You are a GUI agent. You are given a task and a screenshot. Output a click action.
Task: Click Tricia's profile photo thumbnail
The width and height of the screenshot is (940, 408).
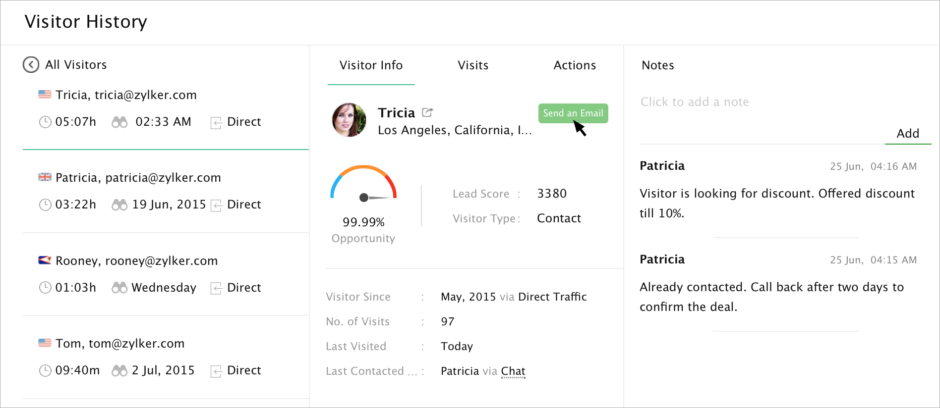(x=349, y=120)
